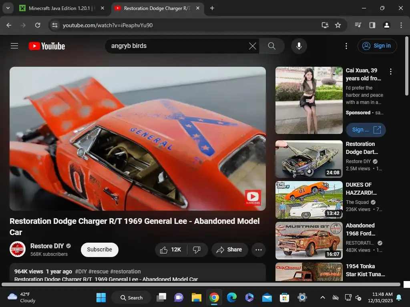Click the horizontal page scrollbar
Image resolution: width=410 pixels, height=307 pixels.
201,285
